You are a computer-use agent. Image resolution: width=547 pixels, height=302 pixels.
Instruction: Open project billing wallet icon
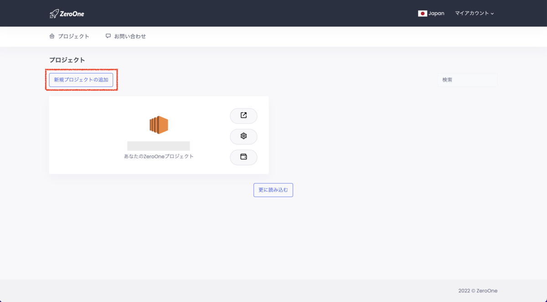click(243, 157)
